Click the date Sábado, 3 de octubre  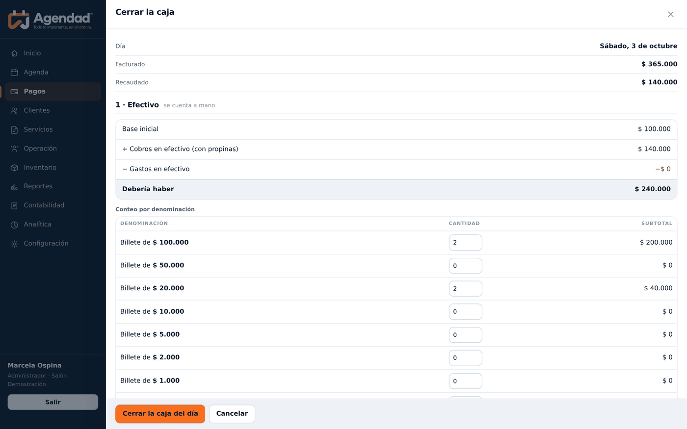[x=638, y=46]
